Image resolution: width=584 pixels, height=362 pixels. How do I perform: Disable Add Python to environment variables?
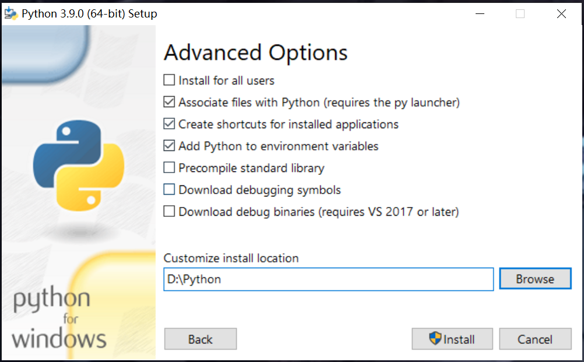tap(169, 146)
